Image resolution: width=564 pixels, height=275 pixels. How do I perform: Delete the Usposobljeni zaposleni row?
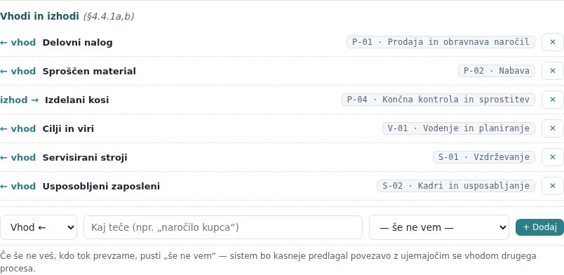click(553, 186)
